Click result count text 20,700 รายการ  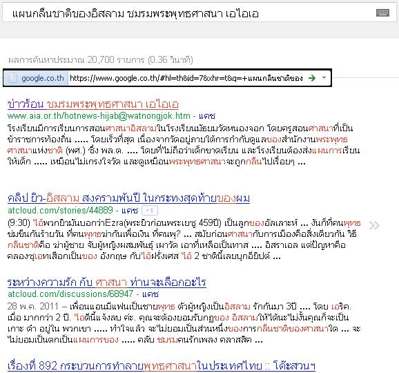(116, 60)
